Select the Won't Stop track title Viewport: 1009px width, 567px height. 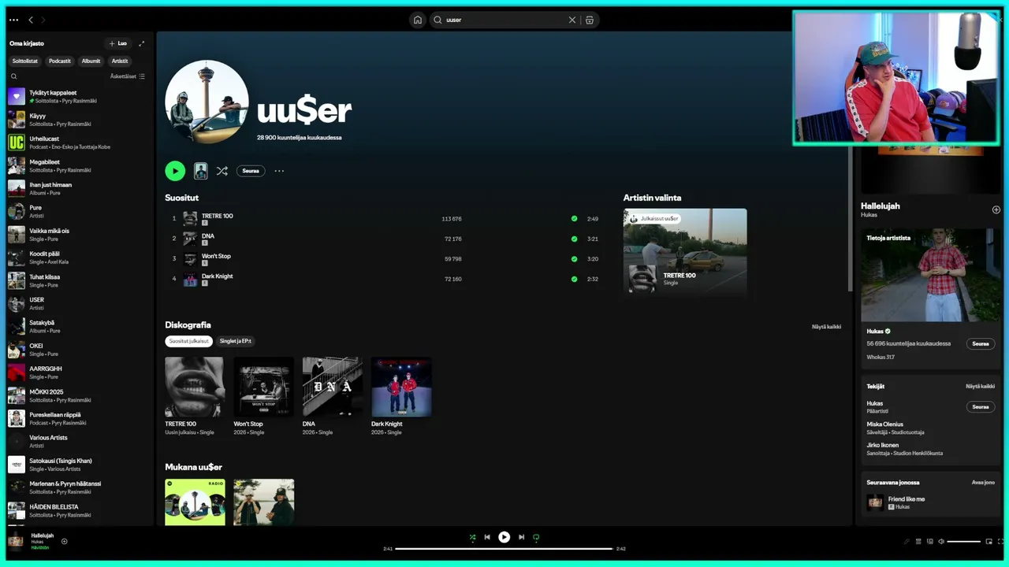(x=216, y=256)
